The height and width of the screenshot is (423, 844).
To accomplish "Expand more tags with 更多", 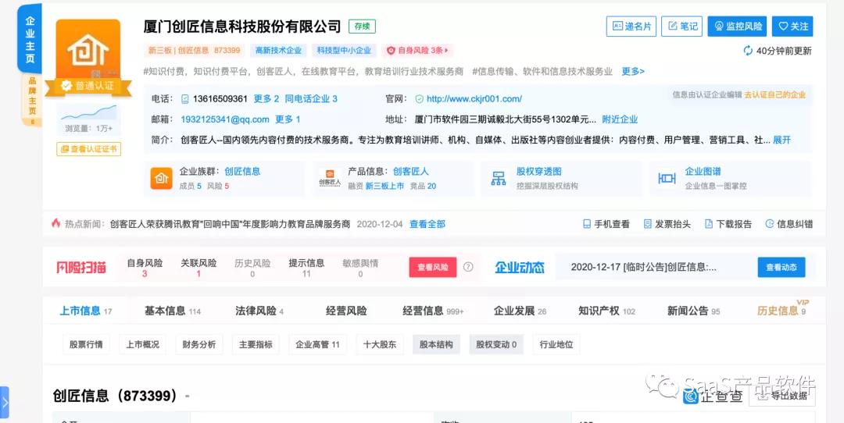I will pos(632,72).
